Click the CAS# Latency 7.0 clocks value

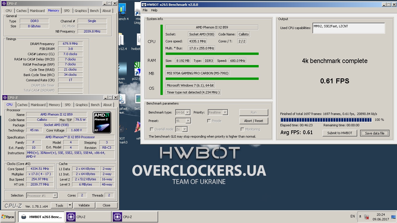point(70,54)
